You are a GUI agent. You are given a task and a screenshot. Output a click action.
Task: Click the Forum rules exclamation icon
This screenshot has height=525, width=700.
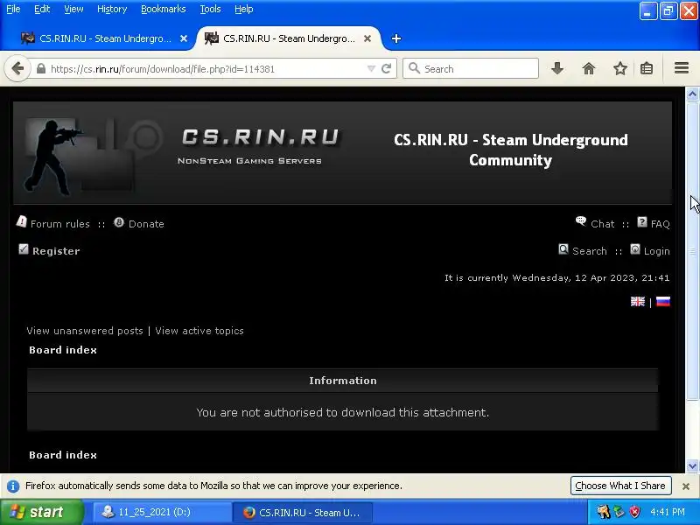click(21, 221)
